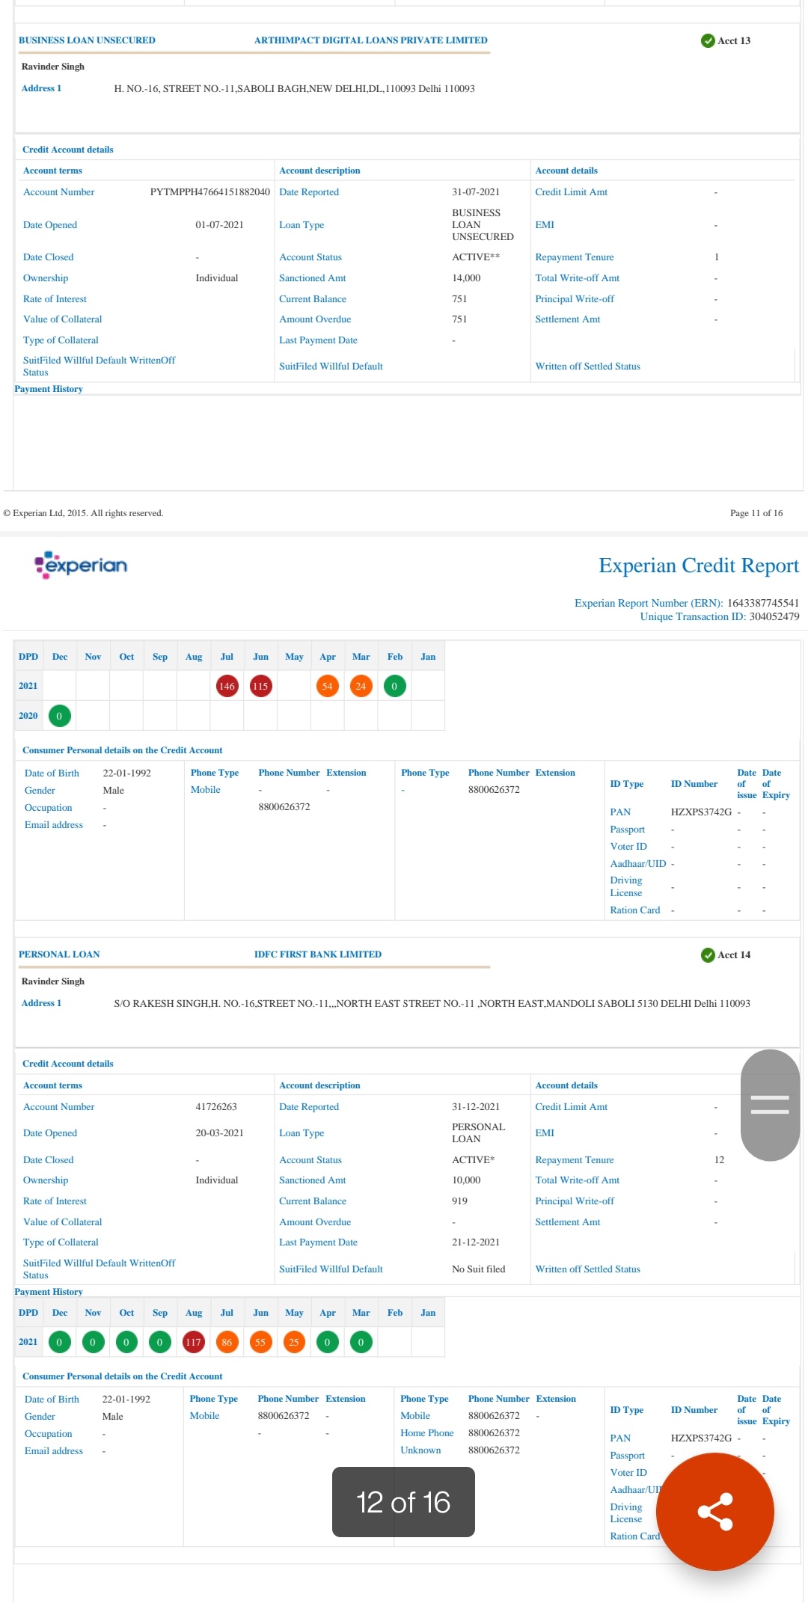808x1603 pixels.
Task: Click the red 117 DPD circle
Action: click(x=193, y=1342)
